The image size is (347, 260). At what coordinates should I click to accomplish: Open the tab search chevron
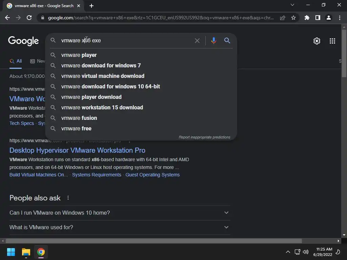pyautogui.click(x=292, y=5)
